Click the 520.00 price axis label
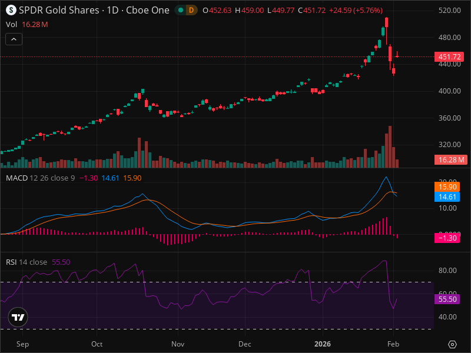Screen dimensions: 471x353 449,10
